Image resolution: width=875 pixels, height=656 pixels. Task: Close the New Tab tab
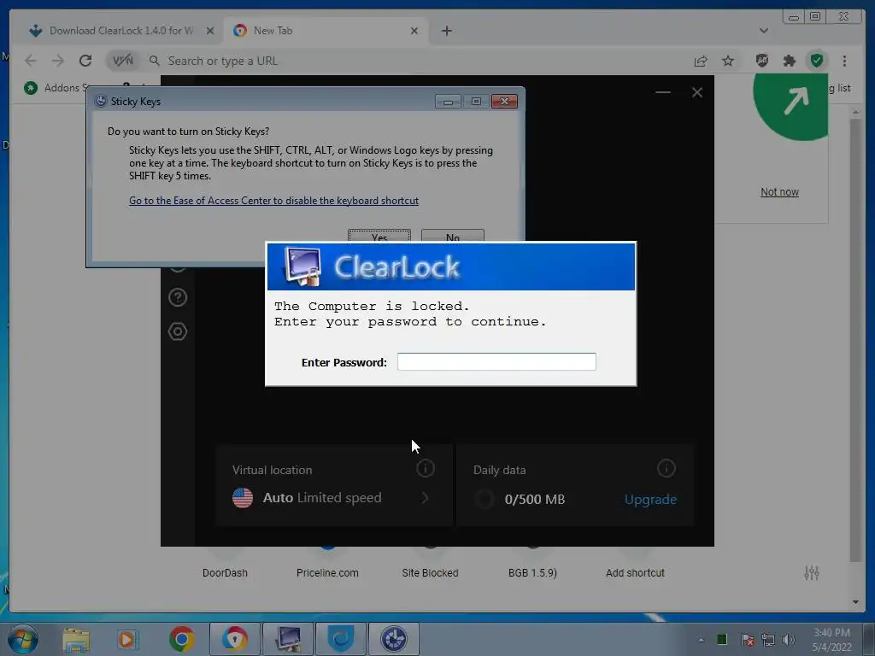(414, 31)
